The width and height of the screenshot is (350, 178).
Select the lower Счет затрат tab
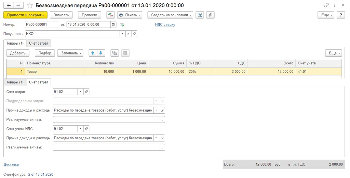[x=38, y=82]
